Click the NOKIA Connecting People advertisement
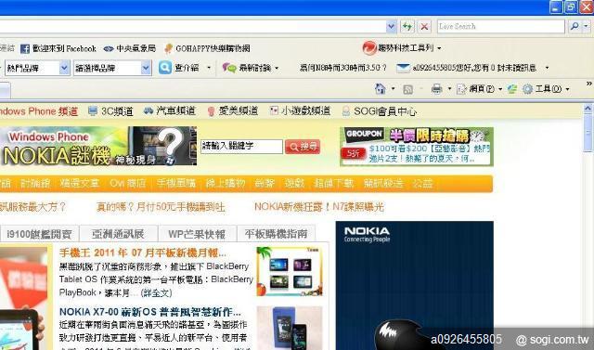The height and width of the screenshot is (350, 594). (415, 285)
